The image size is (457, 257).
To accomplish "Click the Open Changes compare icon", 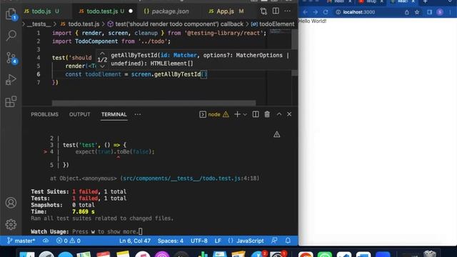I will click(x=263, y=11).
